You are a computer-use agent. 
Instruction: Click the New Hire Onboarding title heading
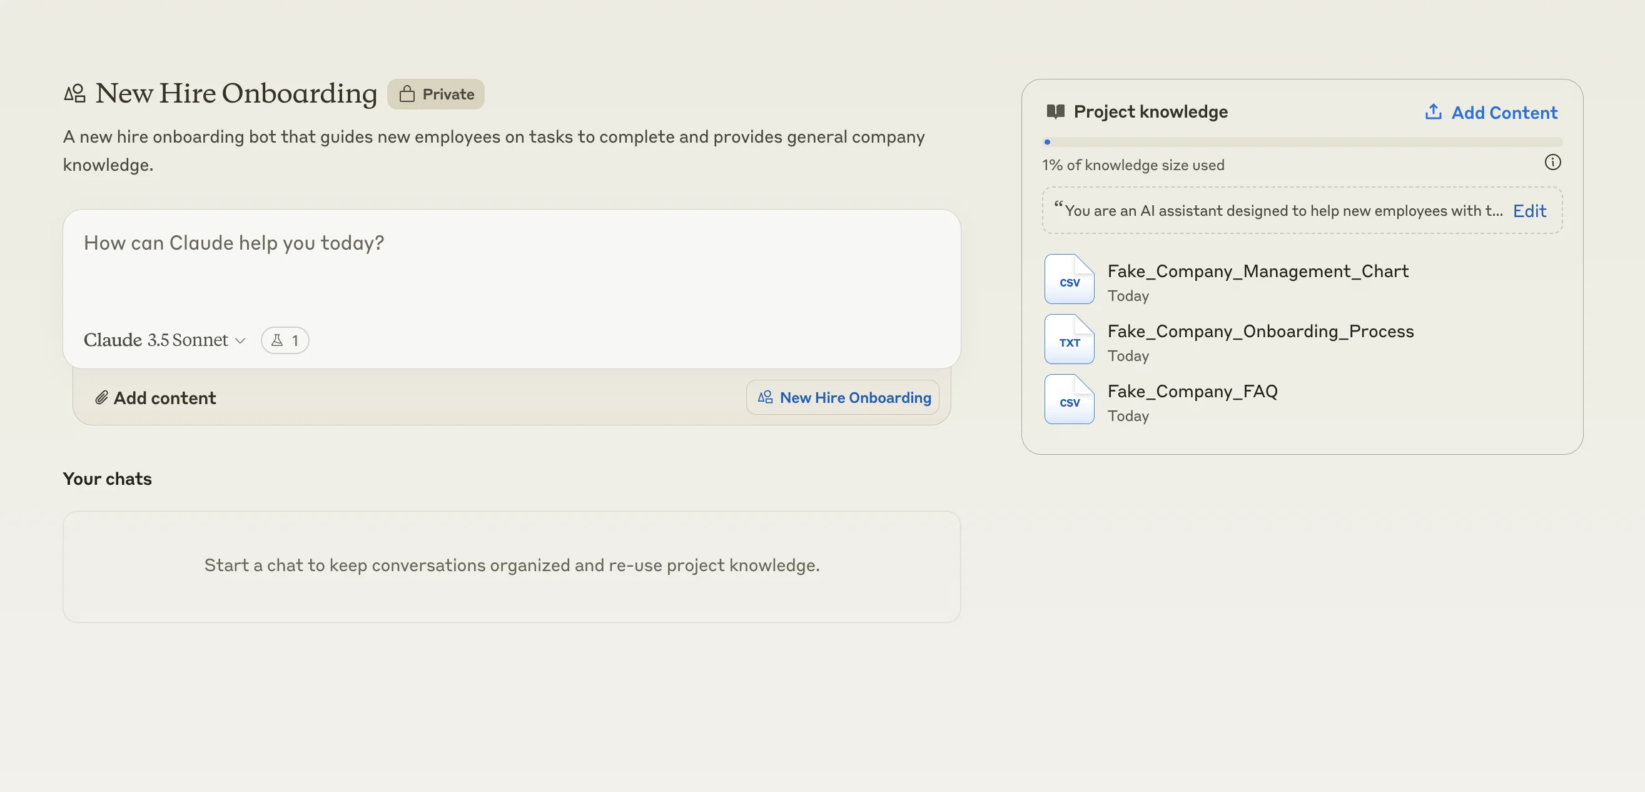(x=236, y=94)
